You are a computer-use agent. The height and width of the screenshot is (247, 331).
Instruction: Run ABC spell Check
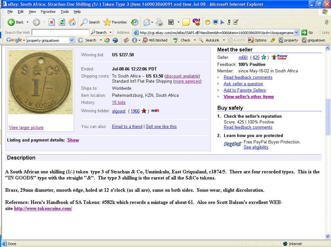pos(182,40)
